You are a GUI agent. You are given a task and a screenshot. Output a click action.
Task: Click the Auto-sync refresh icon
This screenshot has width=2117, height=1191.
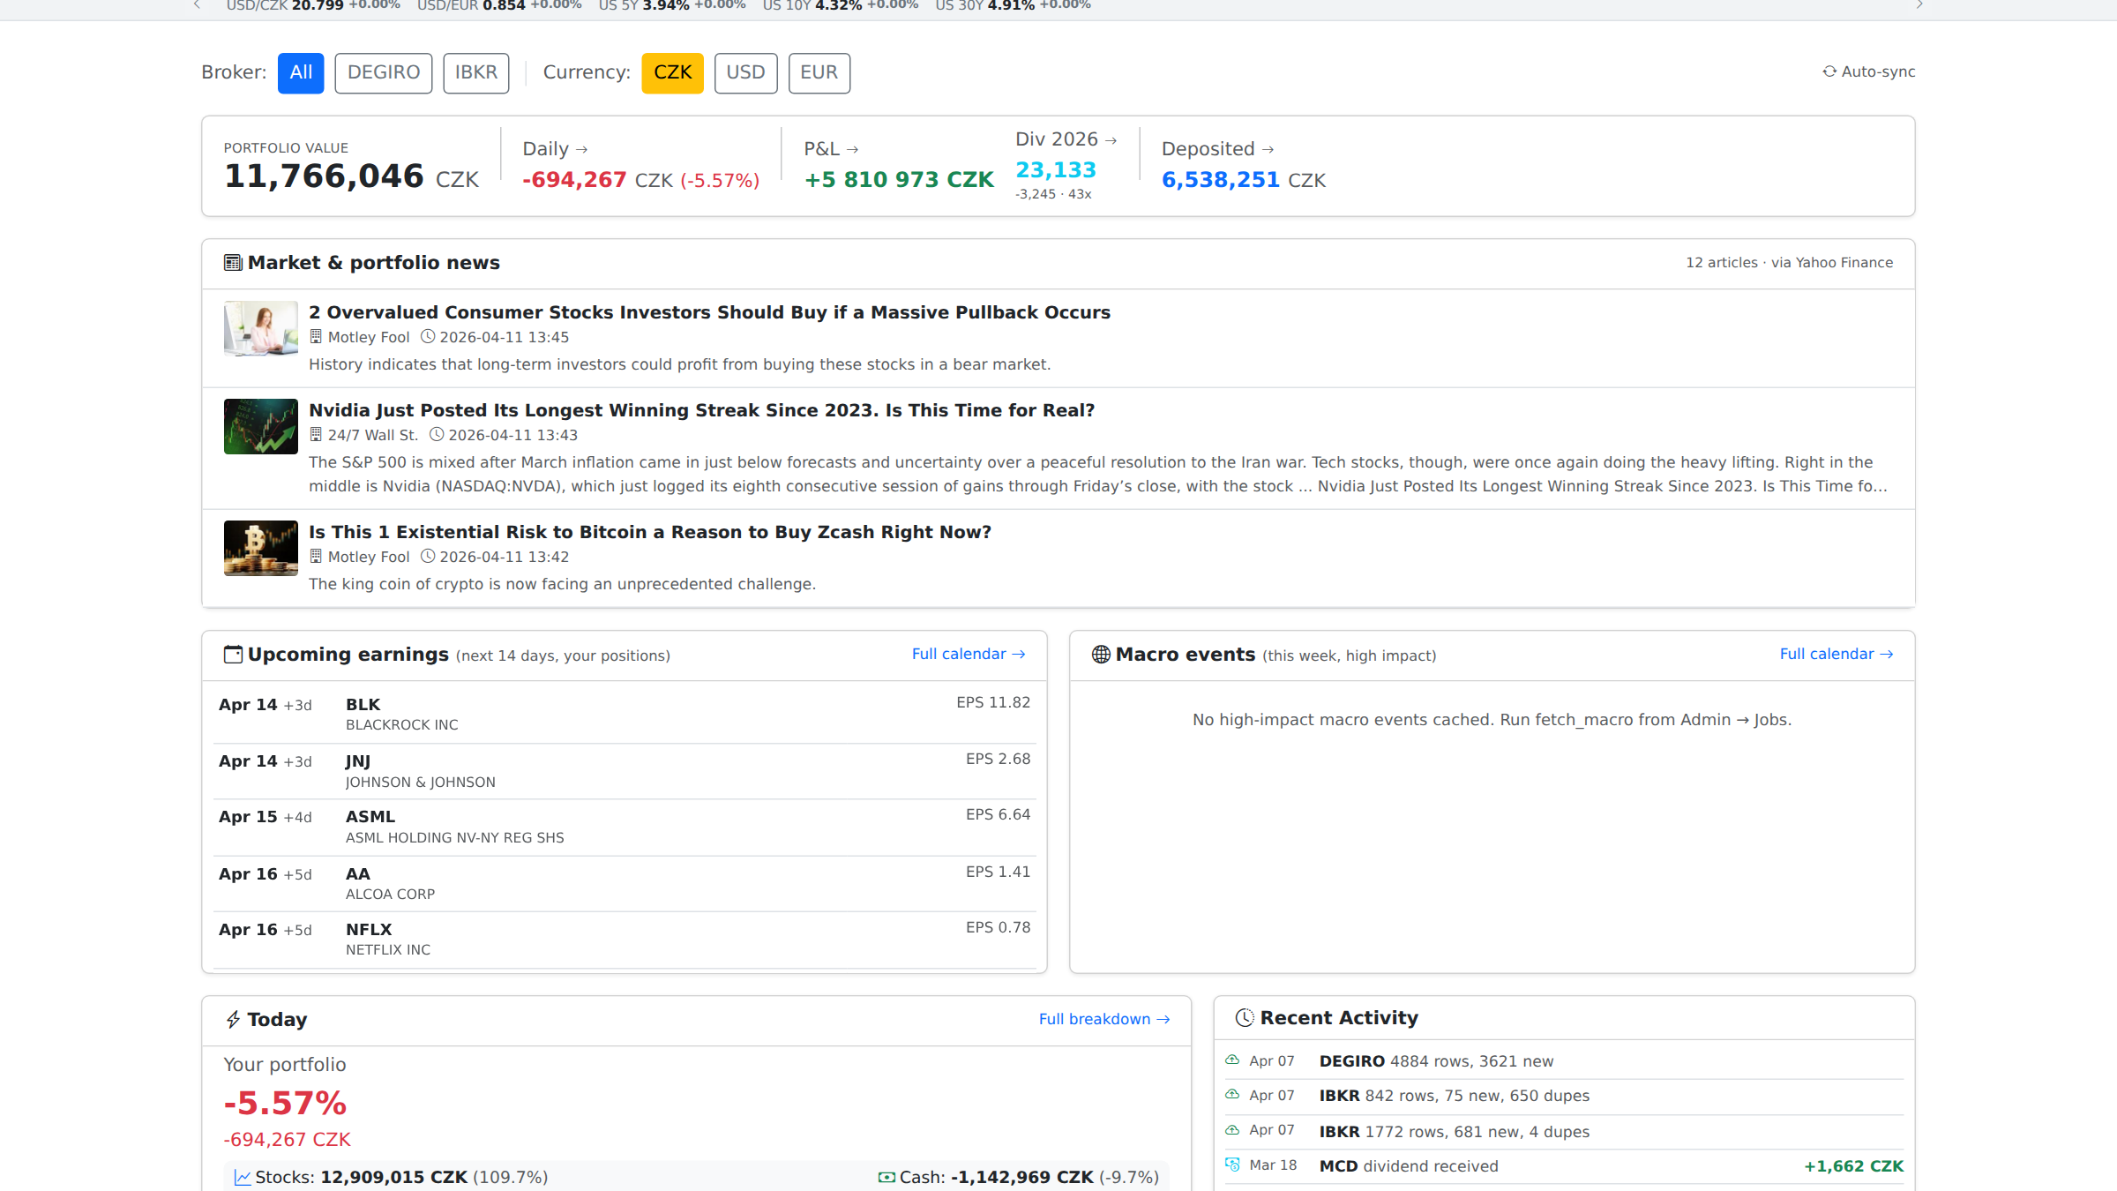[x=1829, y=71]
